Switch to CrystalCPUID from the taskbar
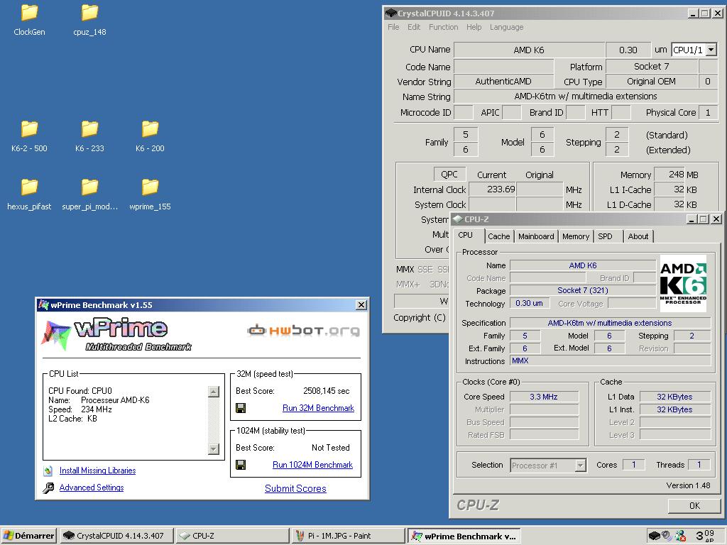 pyautogui.click(x=116, y=536)
